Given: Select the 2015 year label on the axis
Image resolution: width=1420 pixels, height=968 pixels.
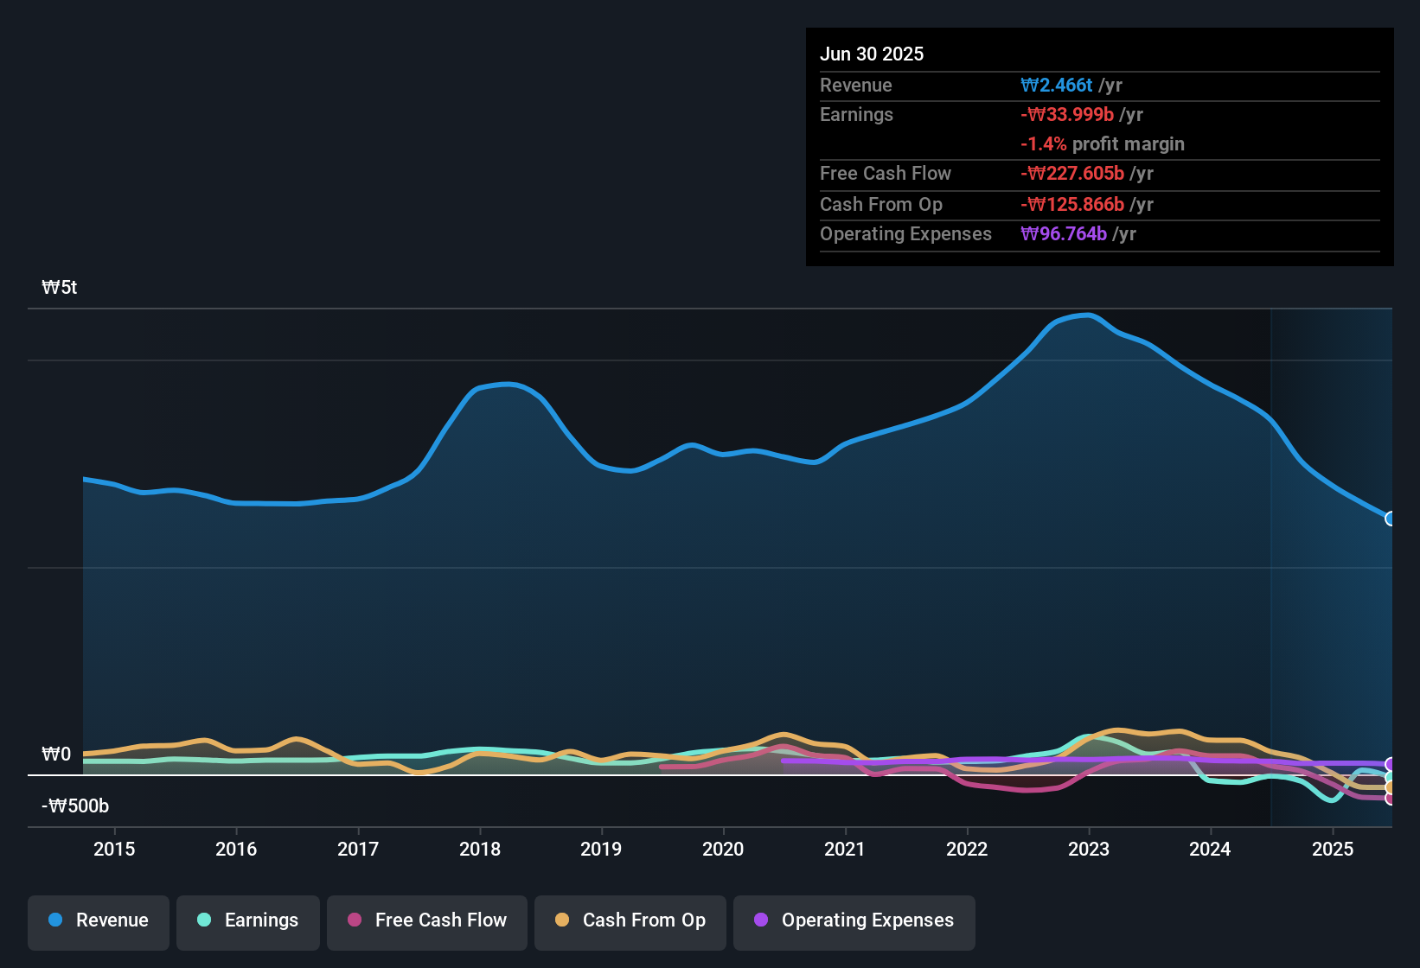Looking at the screenshot, I should coord(114,850).
